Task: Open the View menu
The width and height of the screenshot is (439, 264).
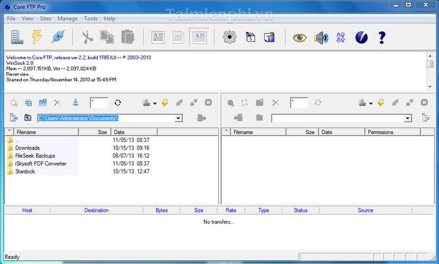Action: tap(28, 18)
